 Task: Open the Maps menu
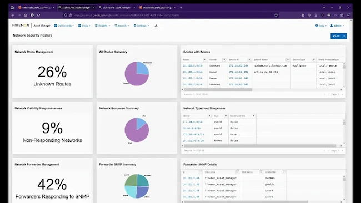tap(84, 26)
